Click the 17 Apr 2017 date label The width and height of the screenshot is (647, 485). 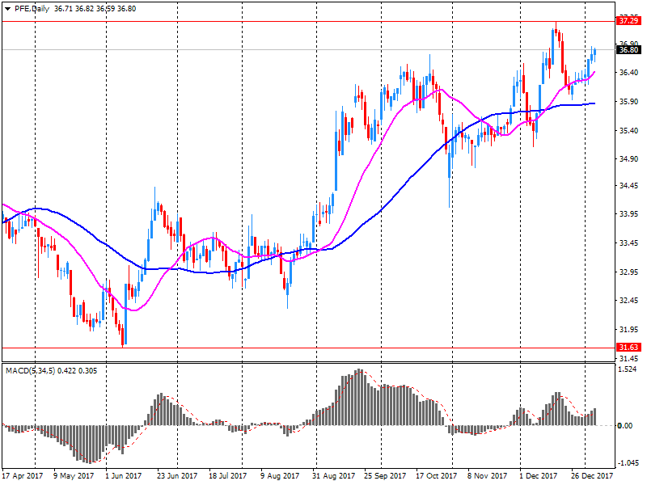coord(22,476)
